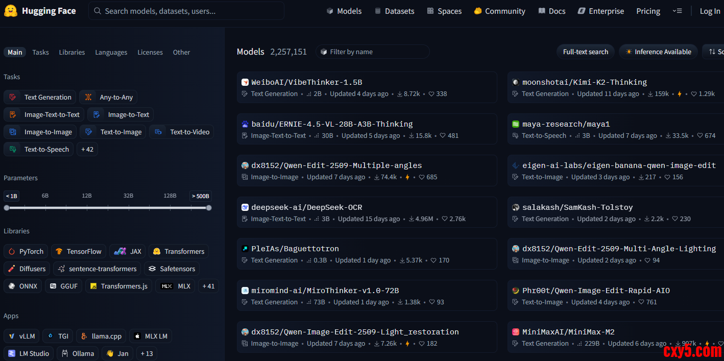
Task: Go to Datasets in the top navbar
Action: coord(394,11)
